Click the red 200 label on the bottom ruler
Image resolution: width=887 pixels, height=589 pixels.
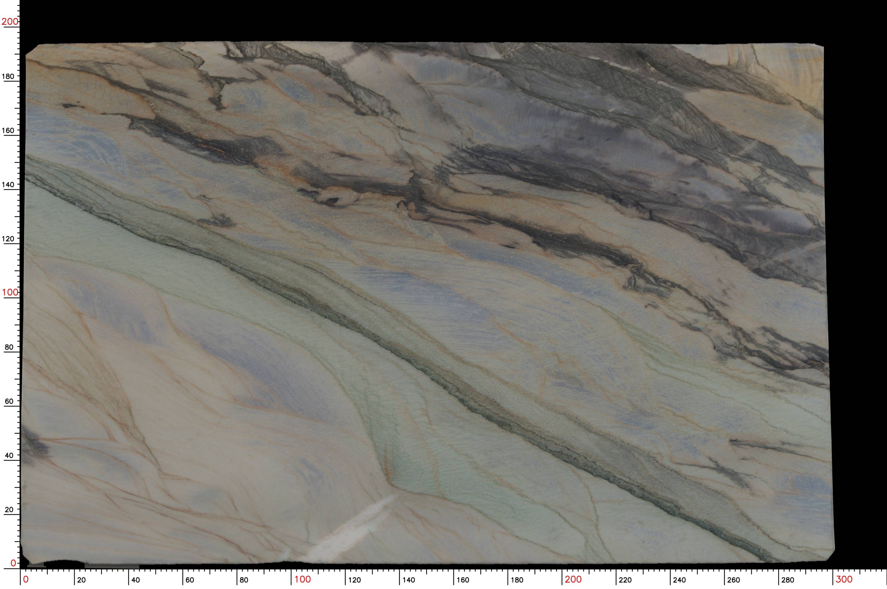573,579
